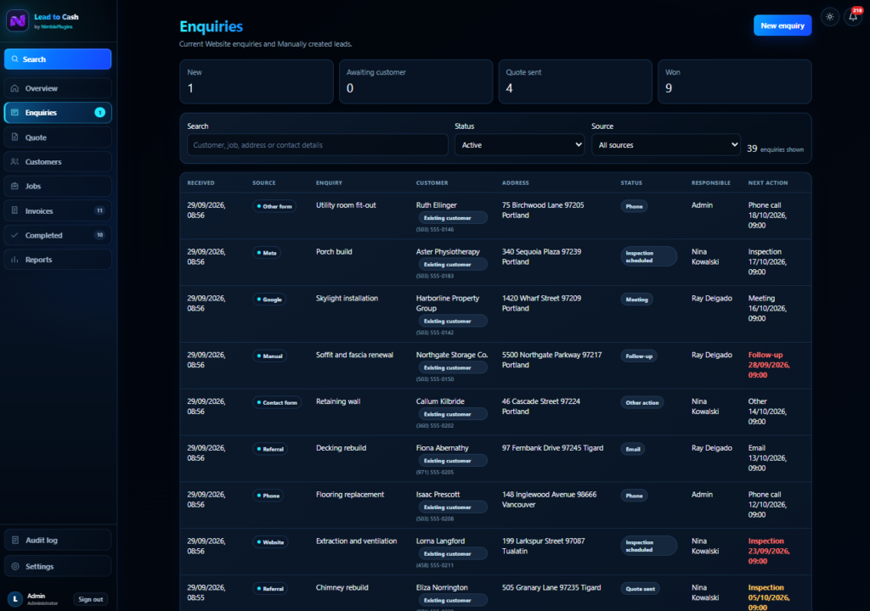Click the Contact form source tag
This screenshot has height=611, width=870.
pos(278,402)
